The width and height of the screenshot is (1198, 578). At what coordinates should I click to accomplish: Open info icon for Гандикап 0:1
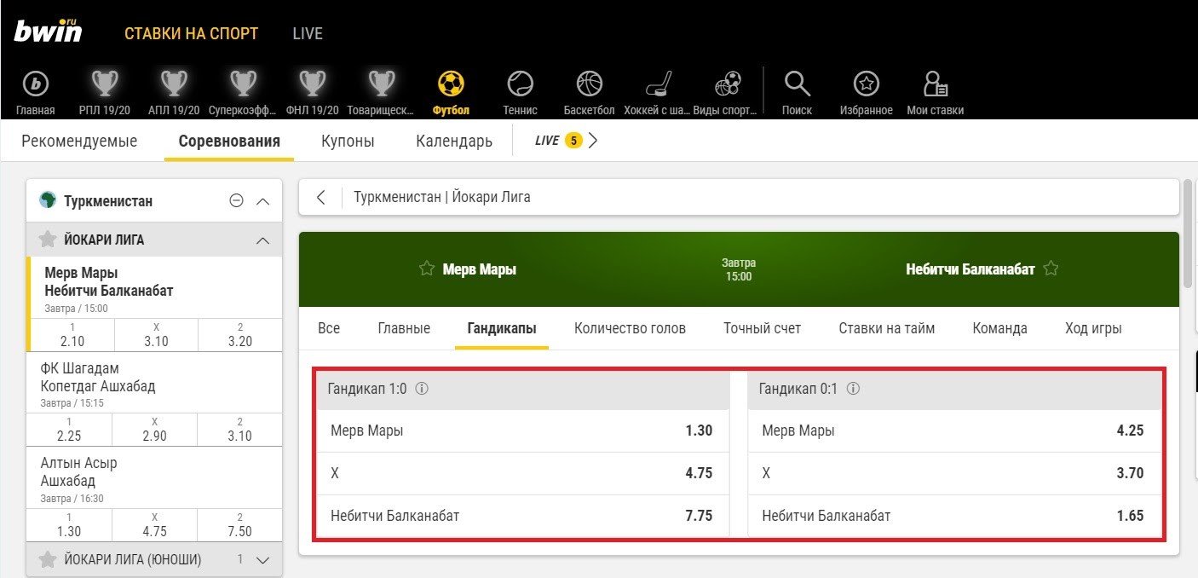pyautogui.click(x=853, y=389)
